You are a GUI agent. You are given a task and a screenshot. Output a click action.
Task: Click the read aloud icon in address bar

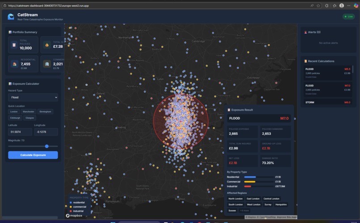point(312,6)
